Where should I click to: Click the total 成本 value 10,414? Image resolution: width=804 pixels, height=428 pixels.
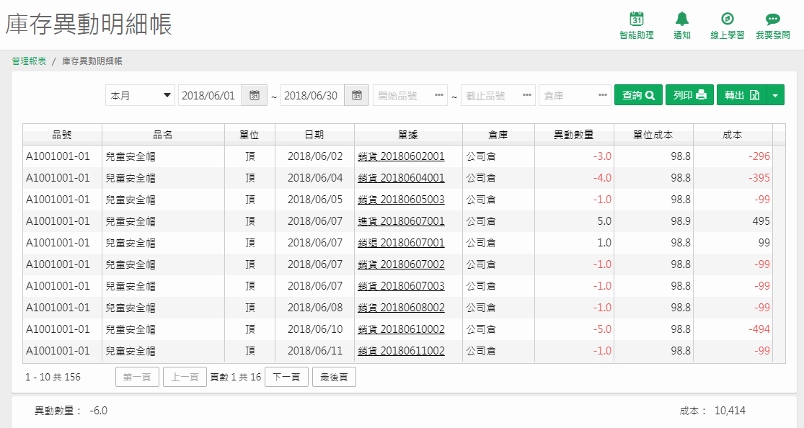point(730,411)
